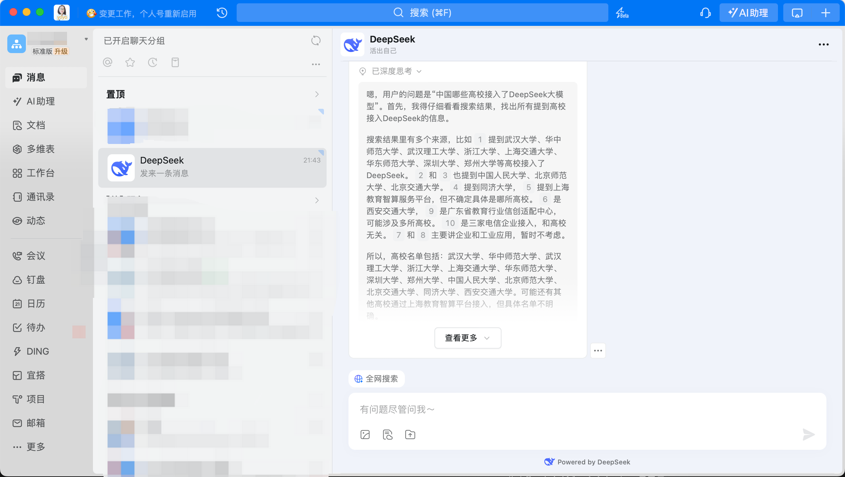Expand the 置顶 pinned chats section
The image size is (845, 477).
tap(317, 95)
